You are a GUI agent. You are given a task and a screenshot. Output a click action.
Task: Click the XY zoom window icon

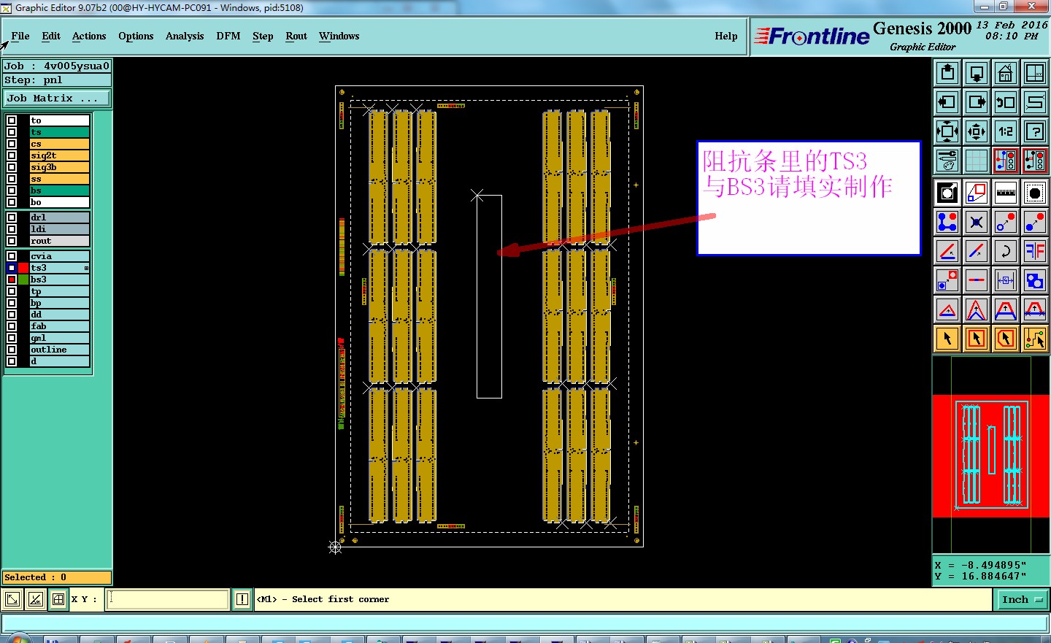pyautogui.click(x=1035, y=73)
